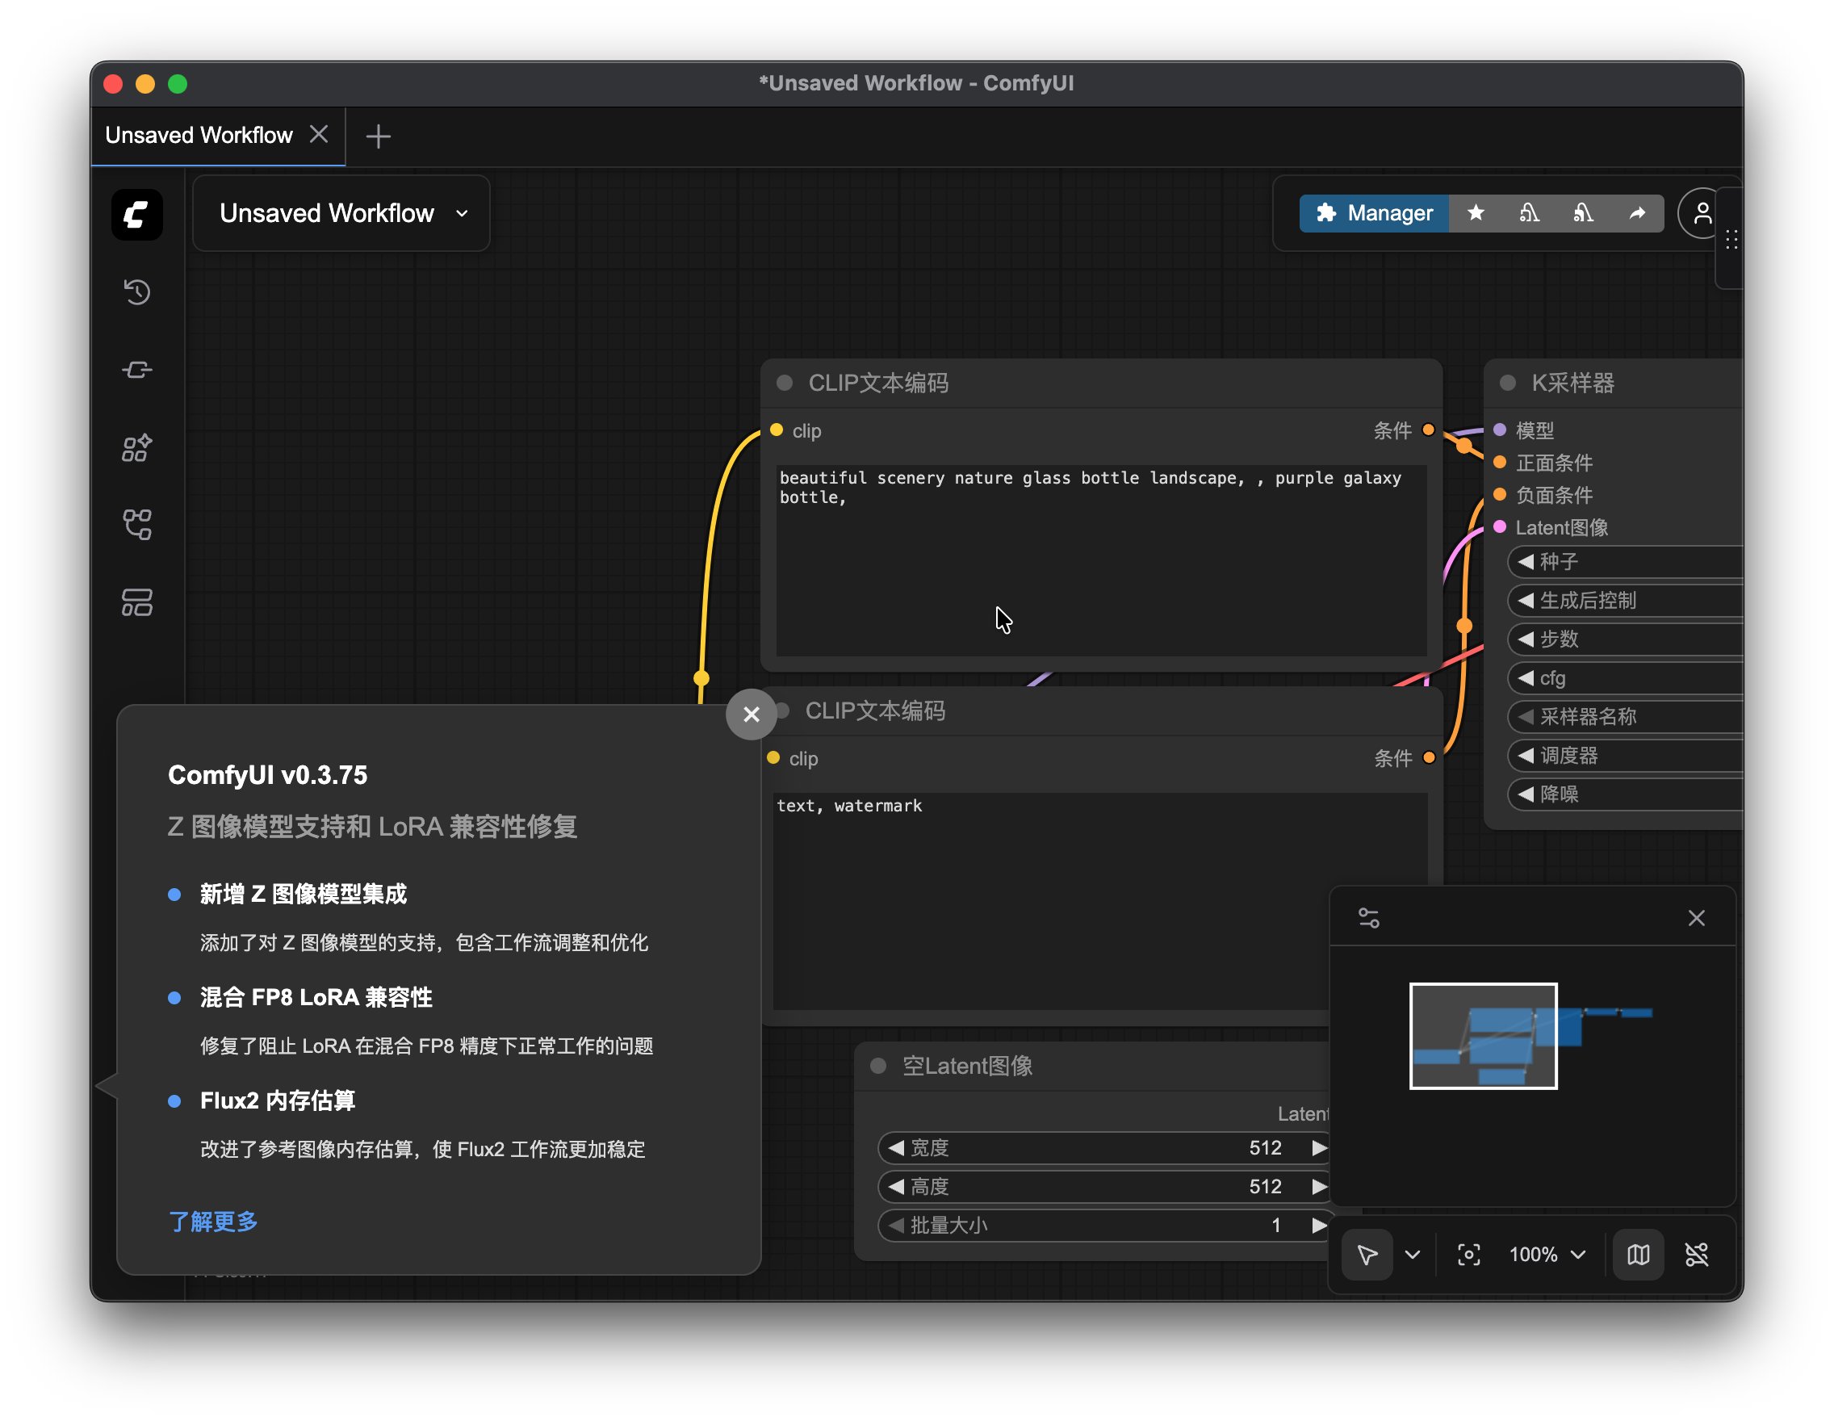Expand the select tool mode chevron

click(x=1413, y=1255)
